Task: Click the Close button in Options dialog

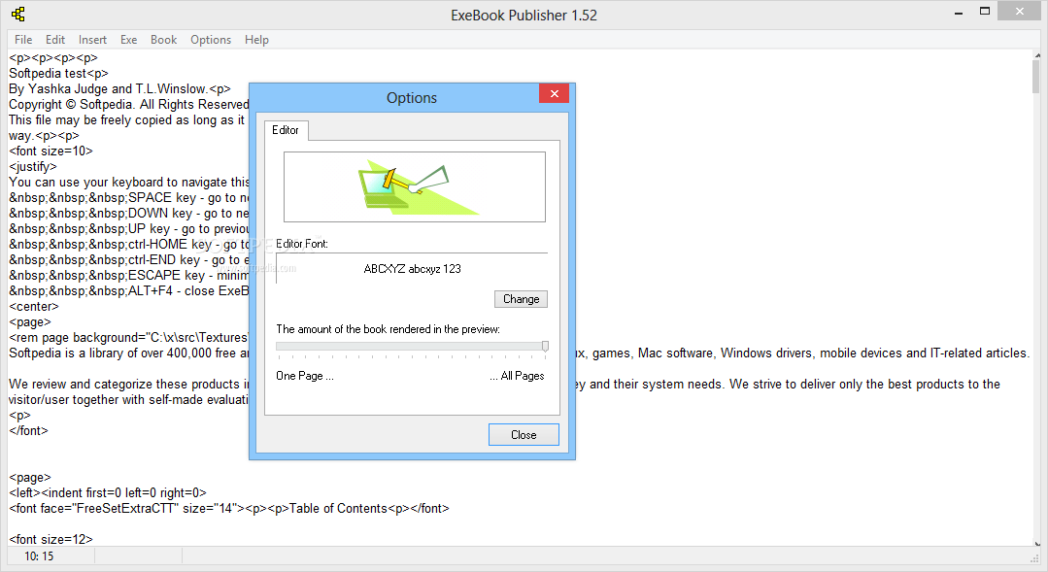Action: (524, 434)
